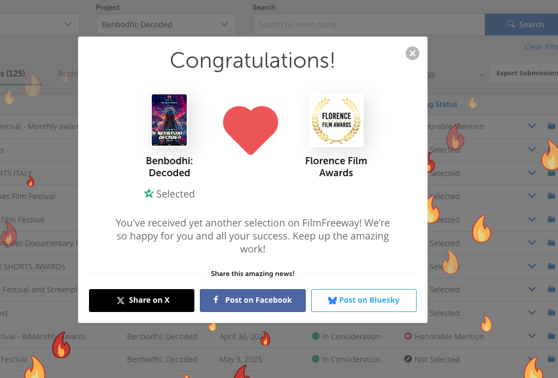Open the folder icon in SHORTS ITALY row
The image size is (558, 378).
point(551,173)
